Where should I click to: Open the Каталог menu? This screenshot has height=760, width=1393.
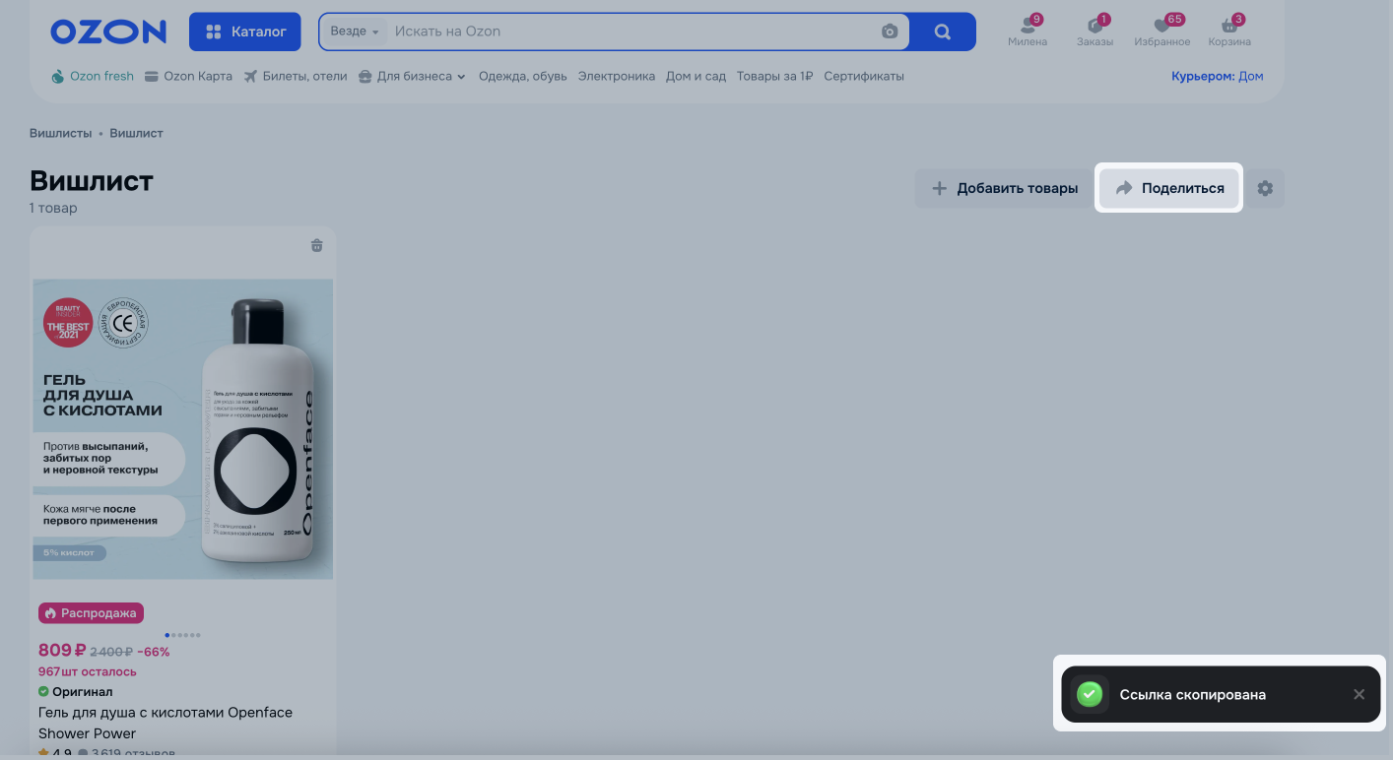[245, 32]
